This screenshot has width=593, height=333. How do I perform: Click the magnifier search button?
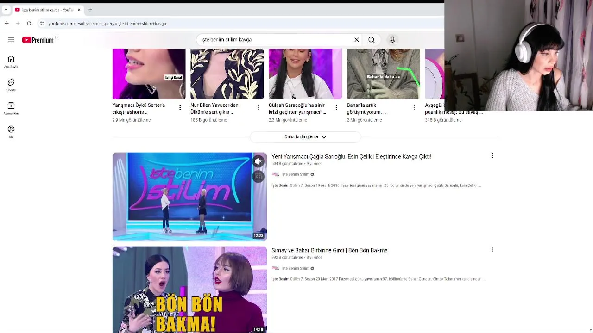[x=372, y=40]
